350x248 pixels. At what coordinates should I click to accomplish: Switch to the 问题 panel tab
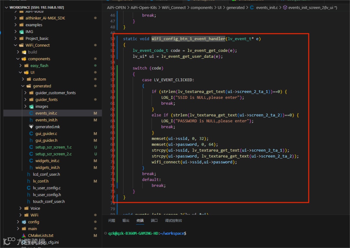coord(111,220)
